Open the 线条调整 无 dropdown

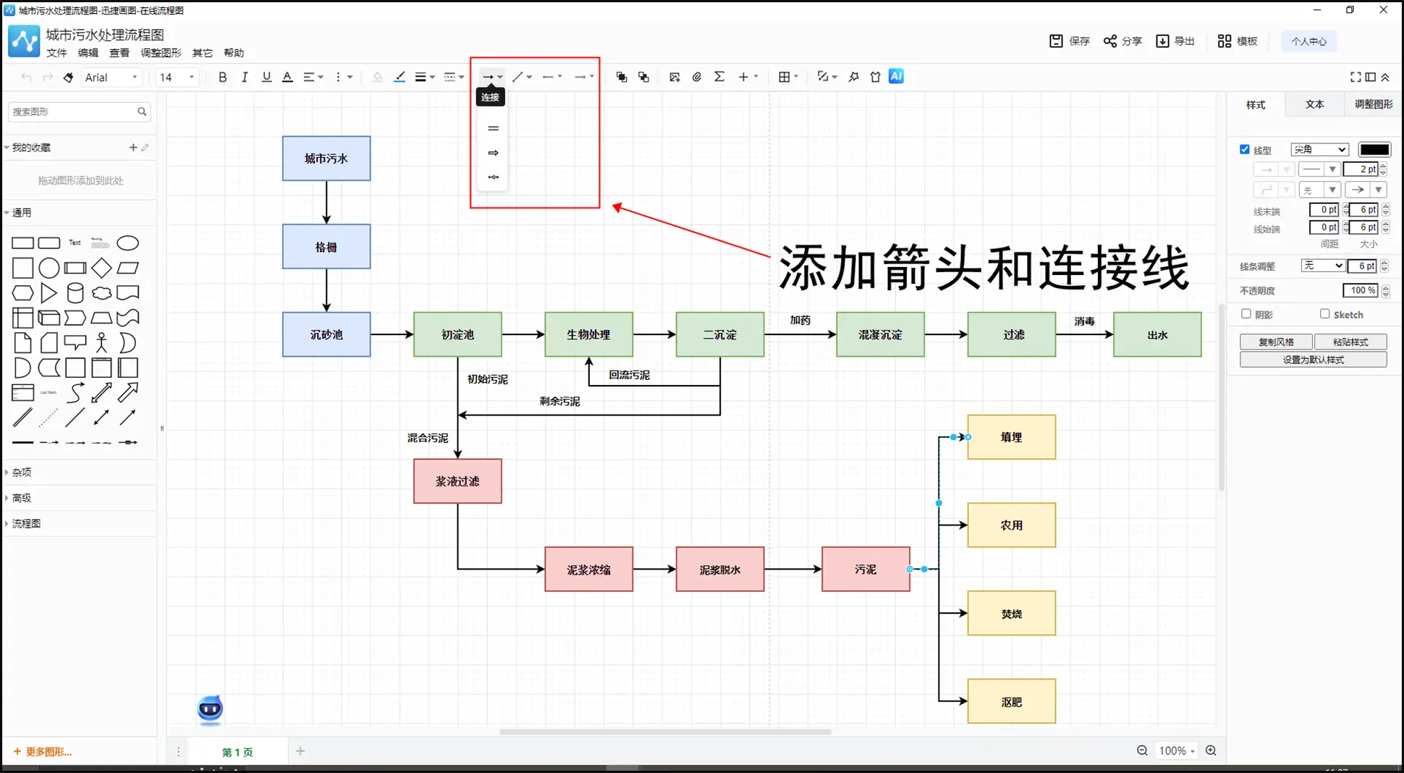(x=1322, y=266)
